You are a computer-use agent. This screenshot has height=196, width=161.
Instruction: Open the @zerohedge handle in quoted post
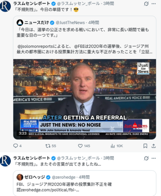tap(64, 177)
